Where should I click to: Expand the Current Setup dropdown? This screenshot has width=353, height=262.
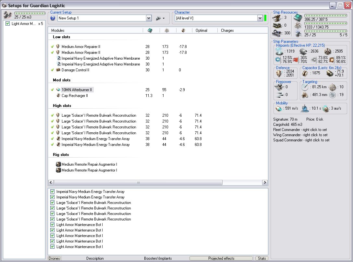pyautogui.click(x=149, y=18)
